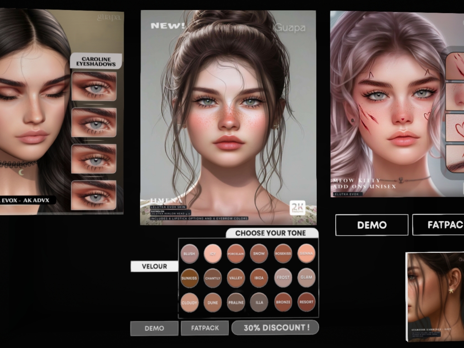The image size is (464, 348).
Task: Pick the Icy skin tone swatch
Action: (x=213, y=254)
